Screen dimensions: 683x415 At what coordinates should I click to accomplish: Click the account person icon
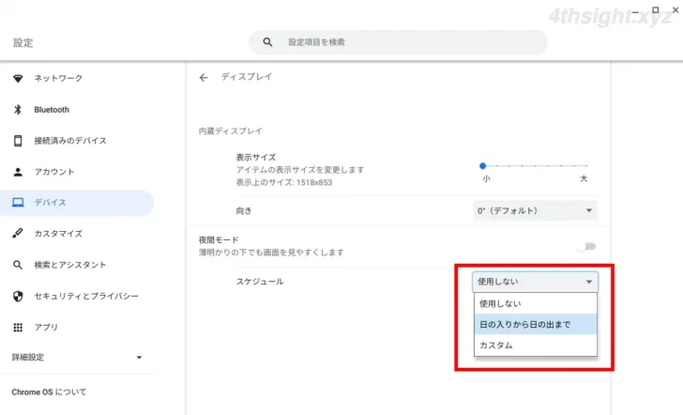coord(18,172)
